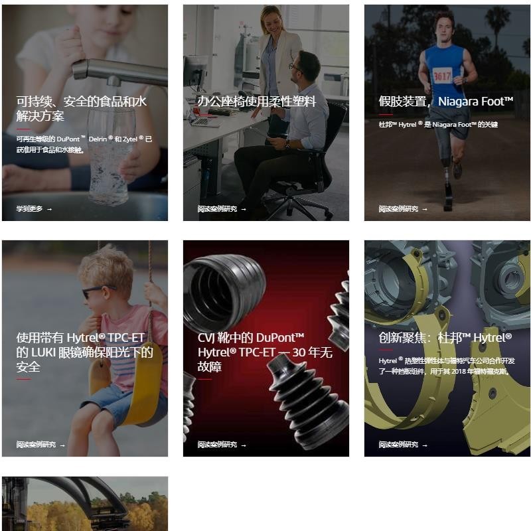
Task: Click the runner with prosthetic leg image
Action: point(447,113)
